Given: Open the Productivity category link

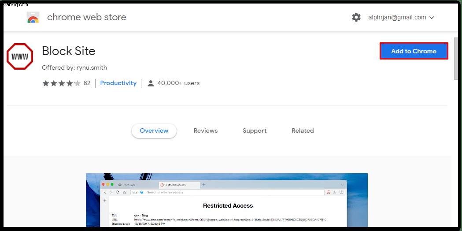Looking at the screenshot, I should coord(118,83).
